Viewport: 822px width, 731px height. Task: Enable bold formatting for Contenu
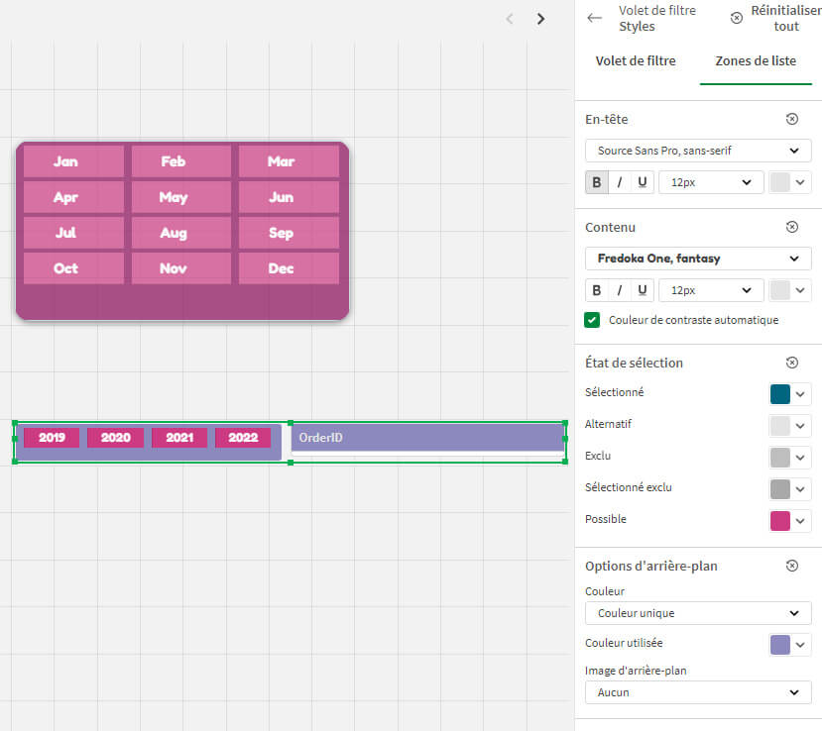tap(596, 289)
